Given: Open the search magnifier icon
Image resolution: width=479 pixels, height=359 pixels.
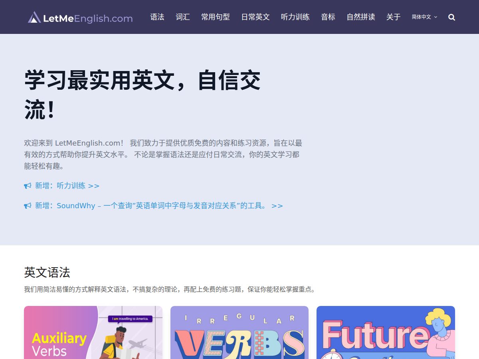Looking at the screenshot, I should point(452,17).
